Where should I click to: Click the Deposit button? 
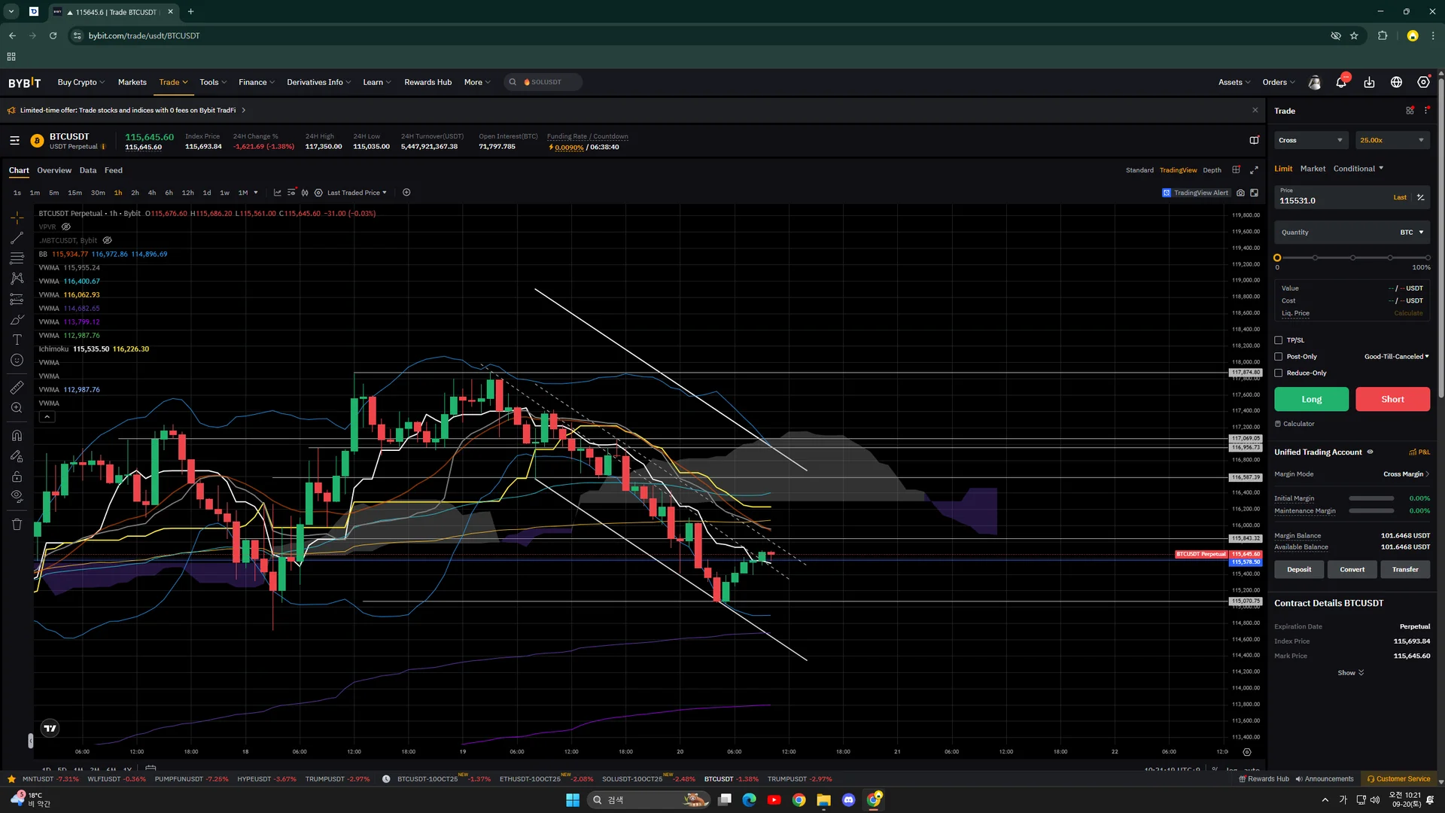1299,570
